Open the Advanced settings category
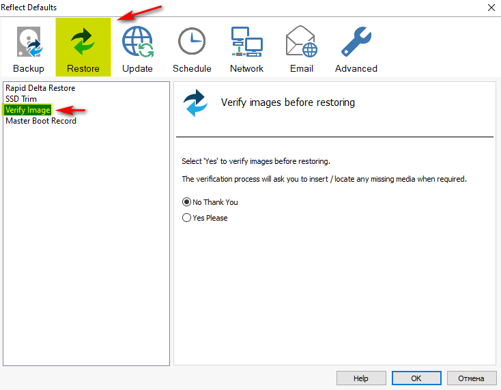501x390 pixels. pos(356,48)
